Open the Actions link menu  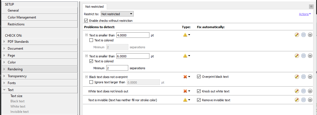click(x=305, y=14)
